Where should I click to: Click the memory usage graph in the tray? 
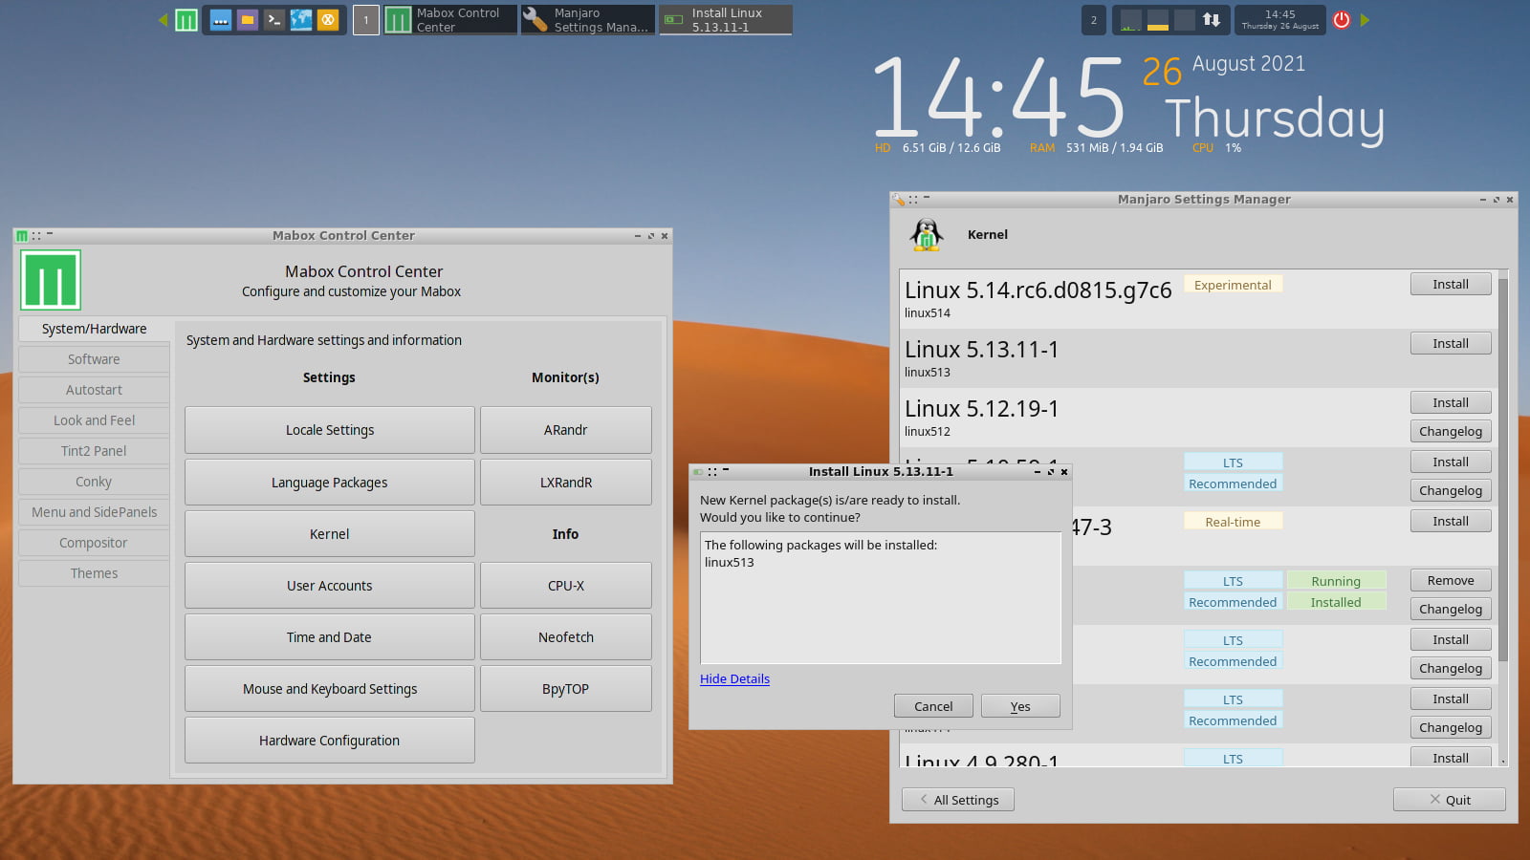click(x=1158, y=20)
